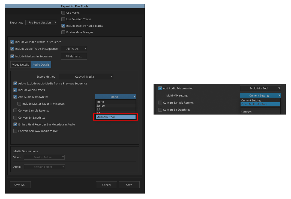Switch to Video Details tab
The image size is (291, 199).
20,65
